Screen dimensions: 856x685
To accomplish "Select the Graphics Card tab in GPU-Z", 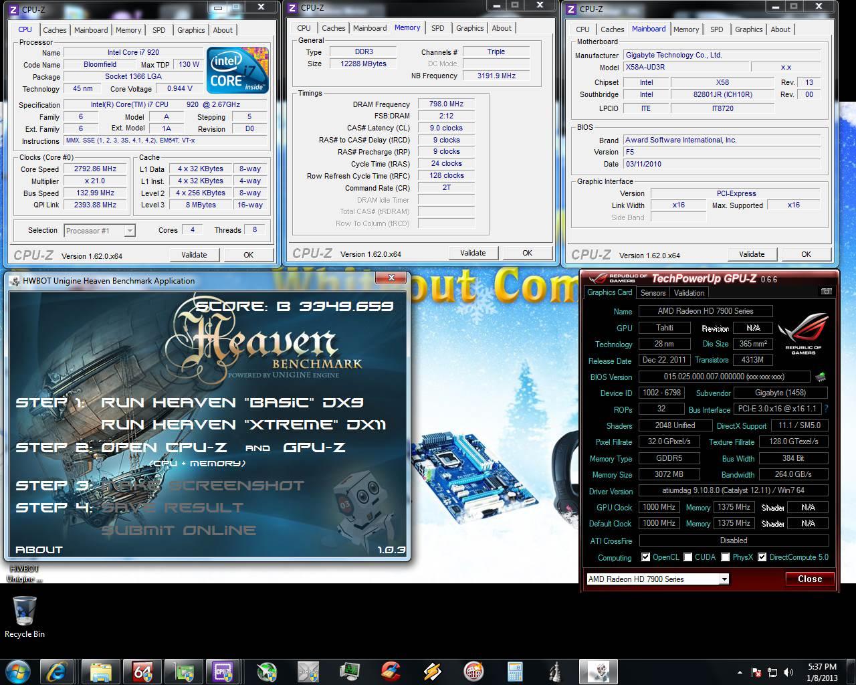I will coord(609,292).
